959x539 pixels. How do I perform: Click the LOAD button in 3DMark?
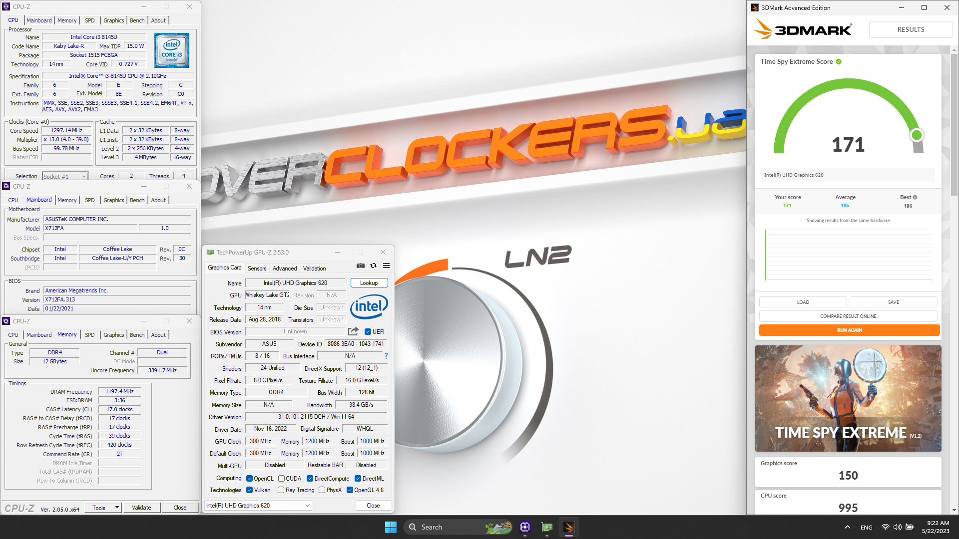pos(803,302)
